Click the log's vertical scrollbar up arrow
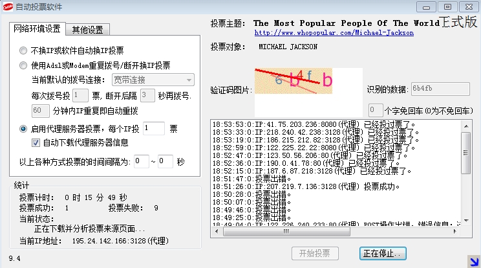 466,126
